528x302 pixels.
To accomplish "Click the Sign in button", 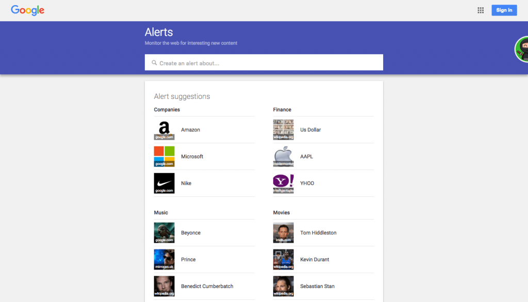I will 504,10.
